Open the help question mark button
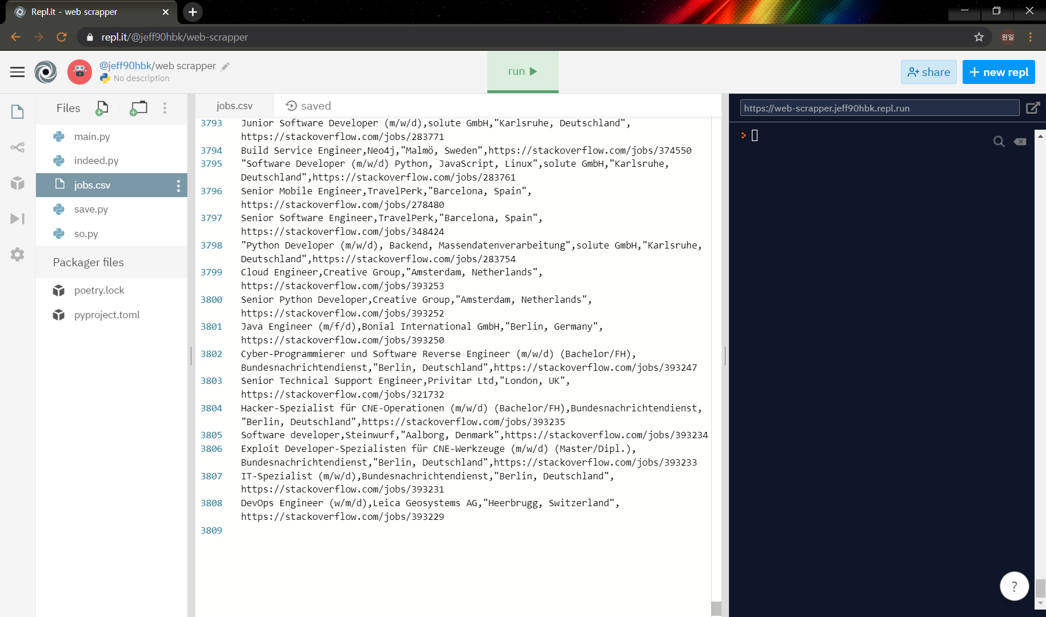1046x617 pixels. (1015, 586)
